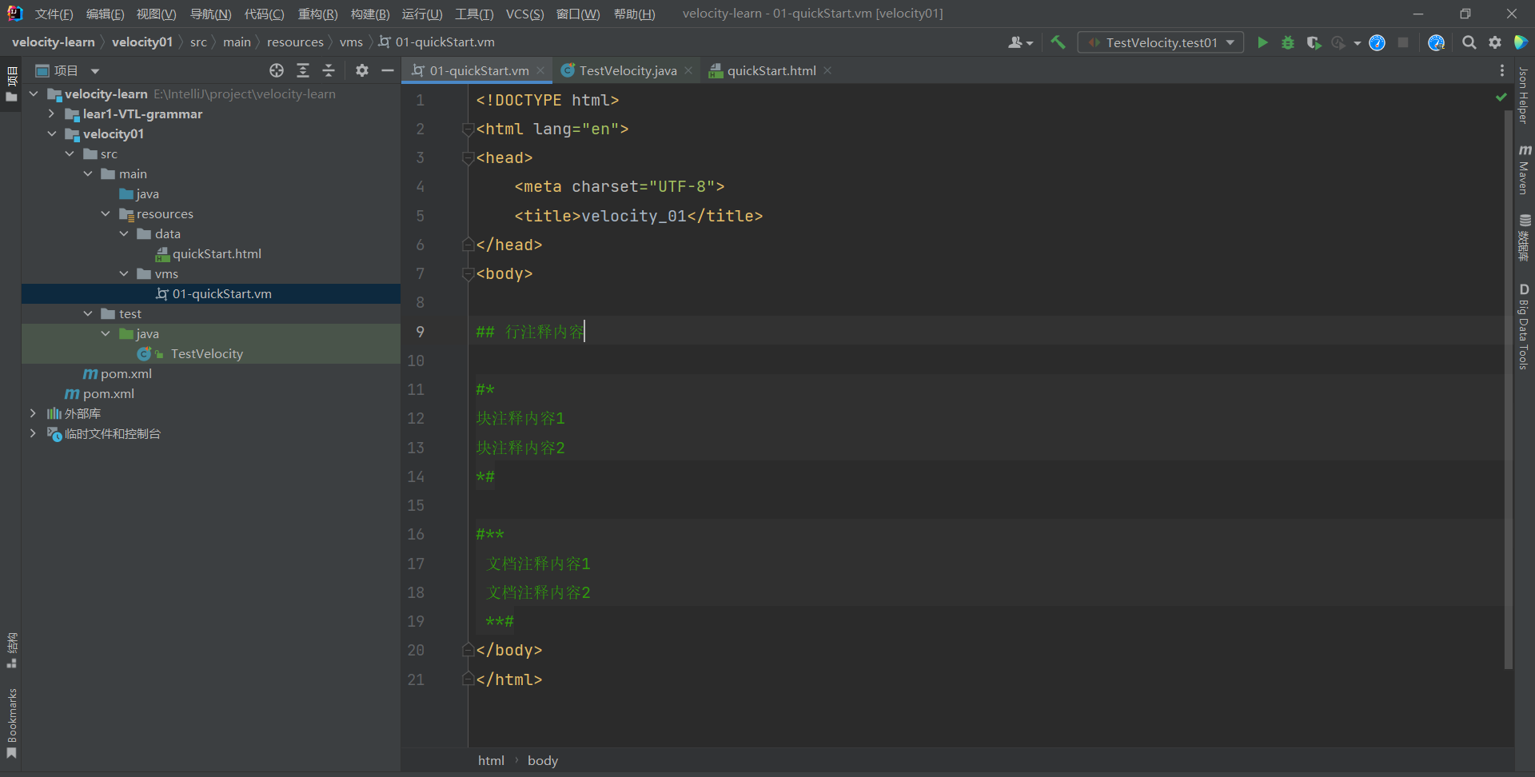1535x777 pixels.
Task: Close the 01-quickStart.vm tab
Action: pos(540,70)
